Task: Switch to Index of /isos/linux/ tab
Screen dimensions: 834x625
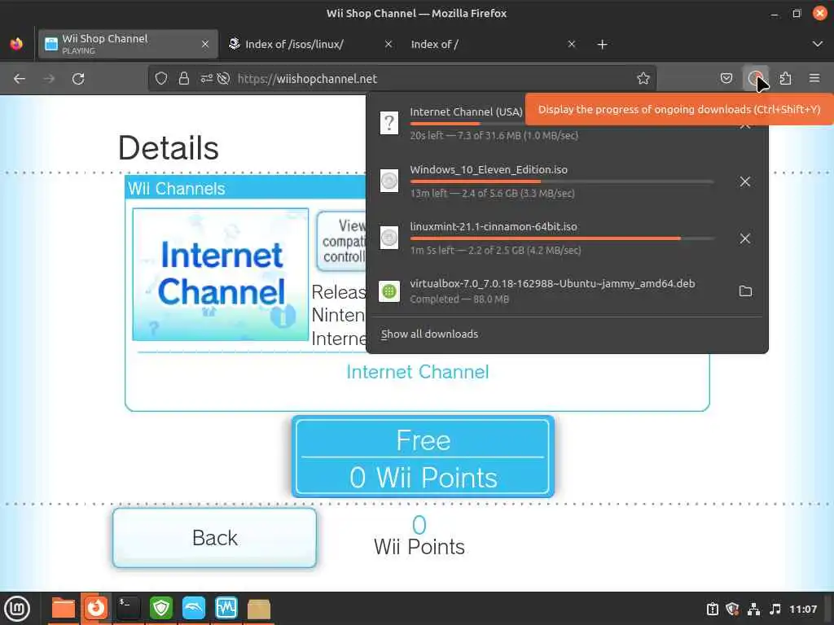Action: [x=312, y=44]
